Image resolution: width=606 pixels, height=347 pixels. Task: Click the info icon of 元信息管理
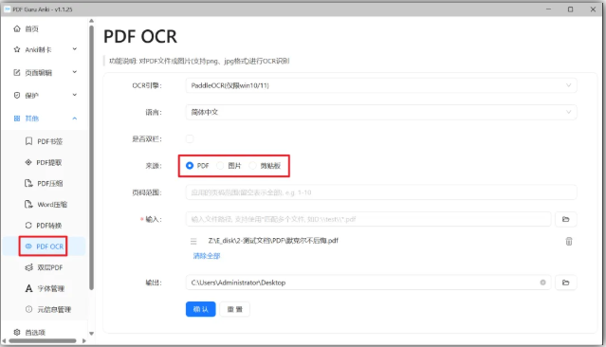click(28, 309)
